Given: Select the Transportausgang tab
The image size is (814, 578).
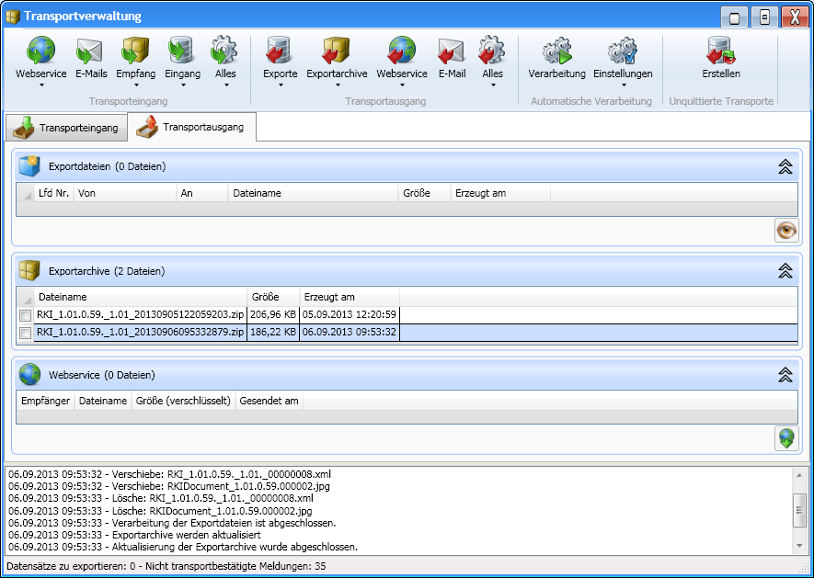Looking at the screenshot, I should click(191, 127).
